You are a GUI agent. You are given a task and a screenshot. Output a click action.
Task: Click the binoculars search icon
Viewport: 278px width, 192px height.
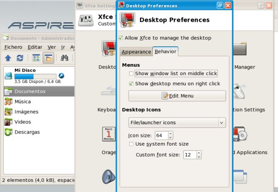click(65, 58)
